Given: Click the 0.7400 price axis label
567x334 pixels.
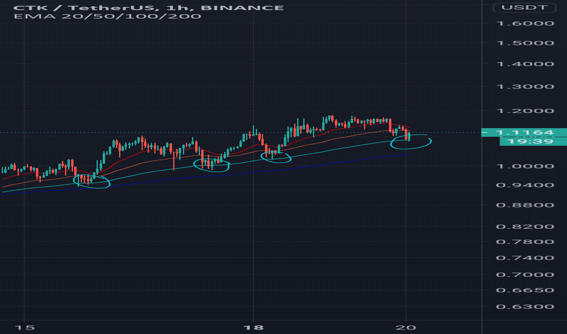Looking at the screenshot, I should 525,258.
